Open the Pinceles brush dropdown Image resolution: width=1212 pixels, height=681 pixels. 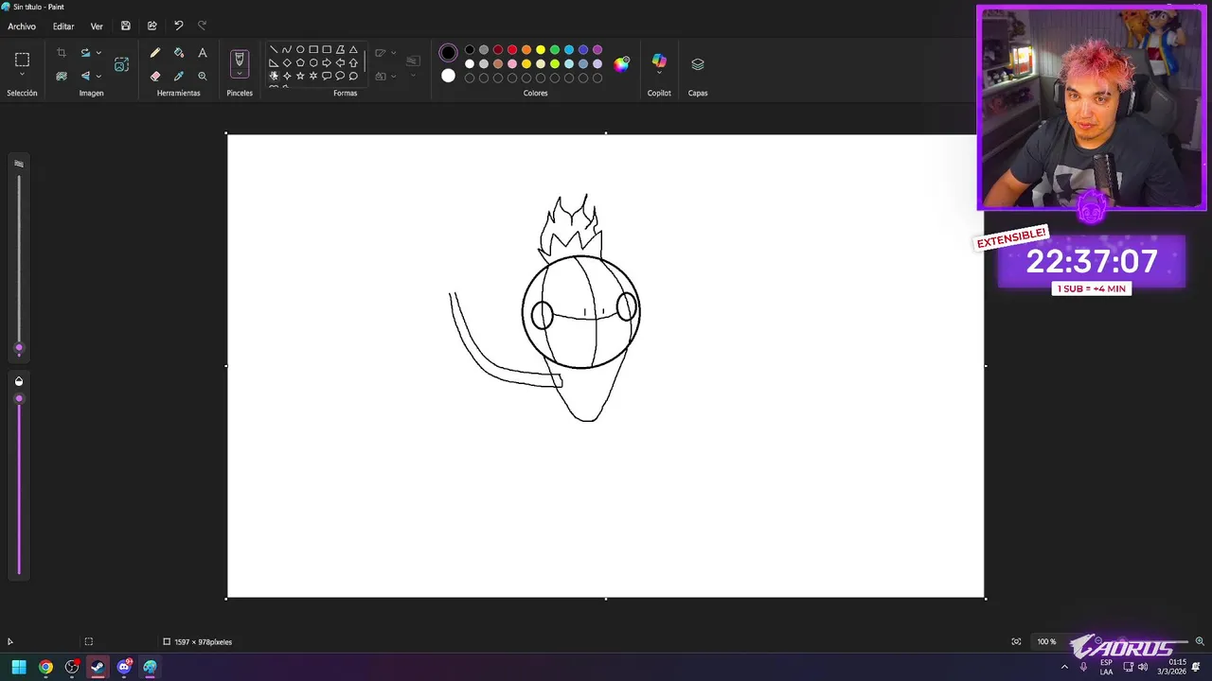click(x=240, y=74)
